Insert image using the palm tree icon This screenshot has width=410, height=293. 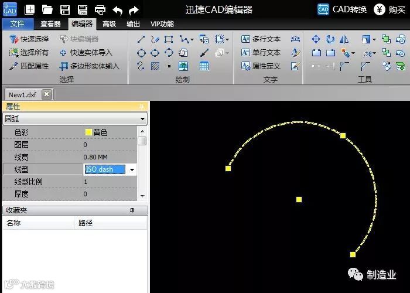tap(183, 66)
